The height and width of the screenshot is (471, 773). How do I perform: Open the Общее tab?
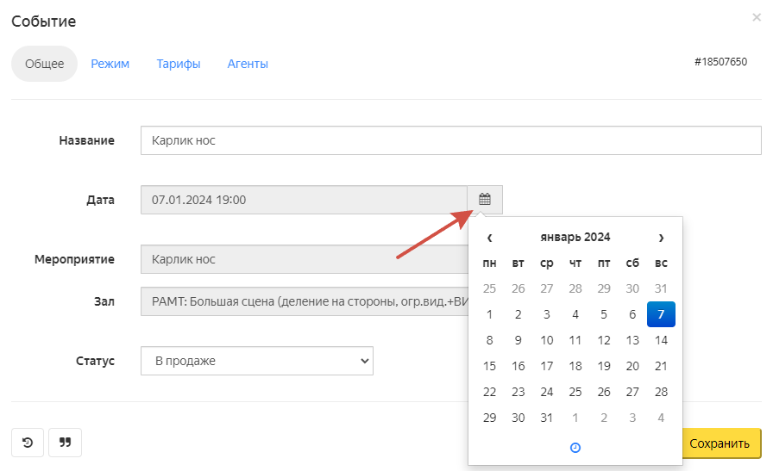pyautogui.click(x=44, y=64)
